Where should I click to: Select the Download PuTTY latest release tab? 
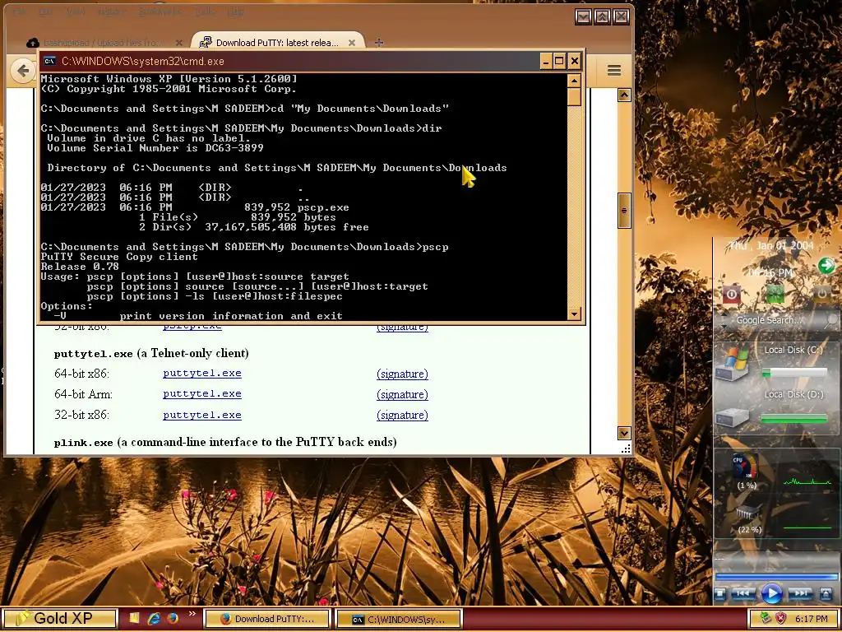click(x=278, y=43)
